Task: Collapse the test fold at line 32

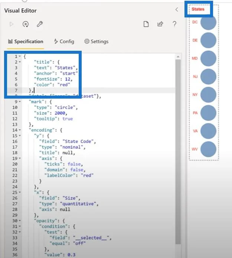Action: 20,232
